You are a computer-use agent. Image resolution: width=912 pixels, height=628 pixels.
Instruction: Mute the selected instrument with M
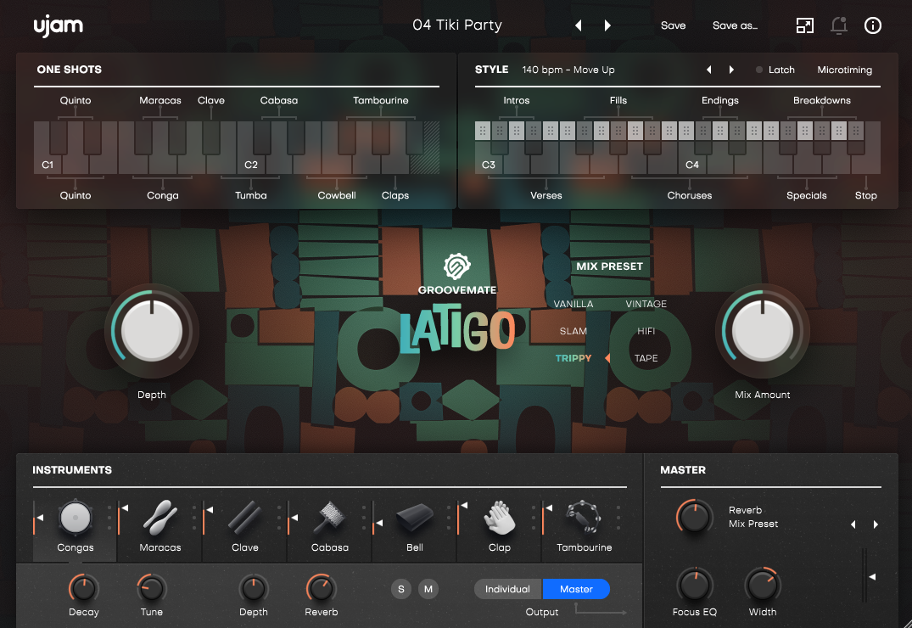tap(428, 589)
